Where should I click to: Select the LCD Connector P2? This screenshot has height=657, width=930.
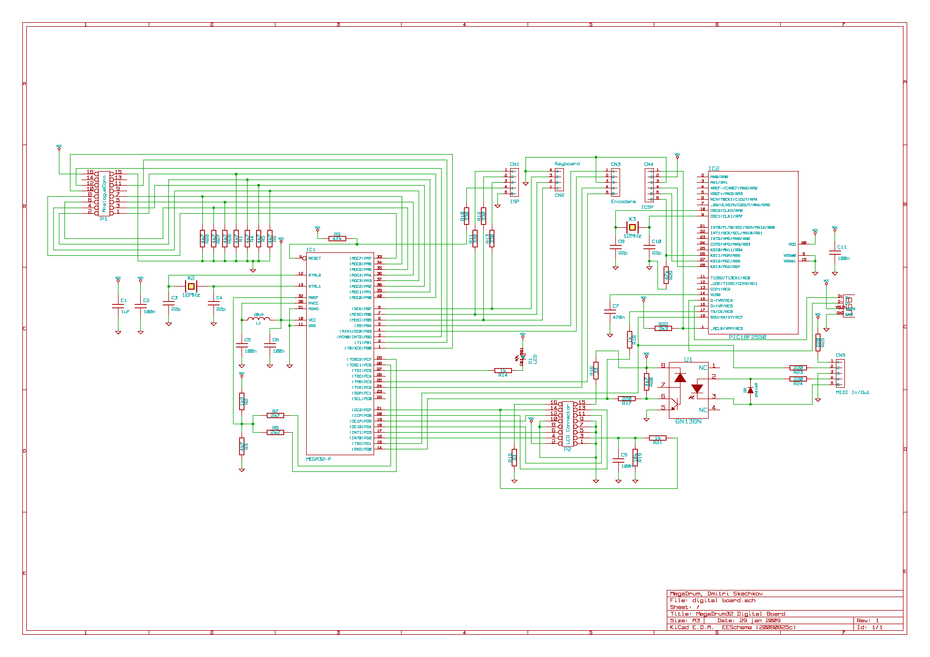pos(568,424)
